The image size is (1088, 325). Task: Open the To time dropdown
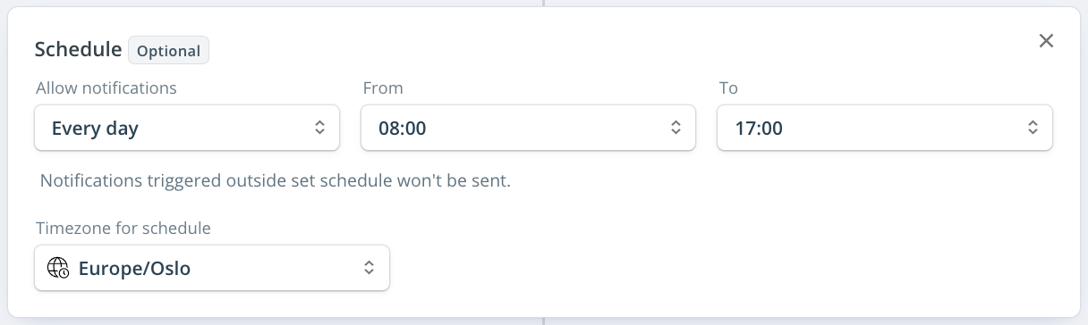click(885, 128)
